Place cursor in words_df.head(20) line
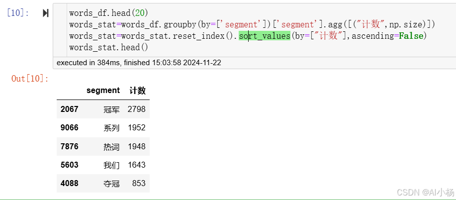 pyautogui.click(x=108, y=13)
